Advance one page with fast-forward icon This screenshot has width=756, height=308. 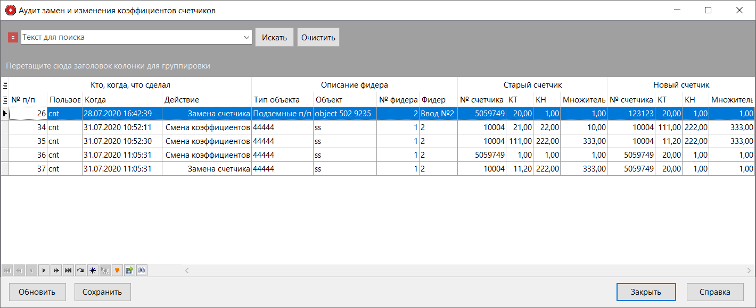[x=56, y=270]
